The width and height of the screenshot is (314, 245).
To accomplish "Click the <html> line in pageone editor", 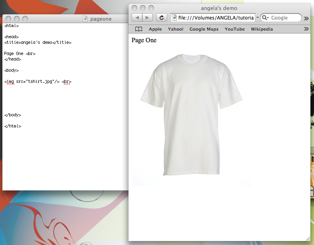I will (12, 25).
